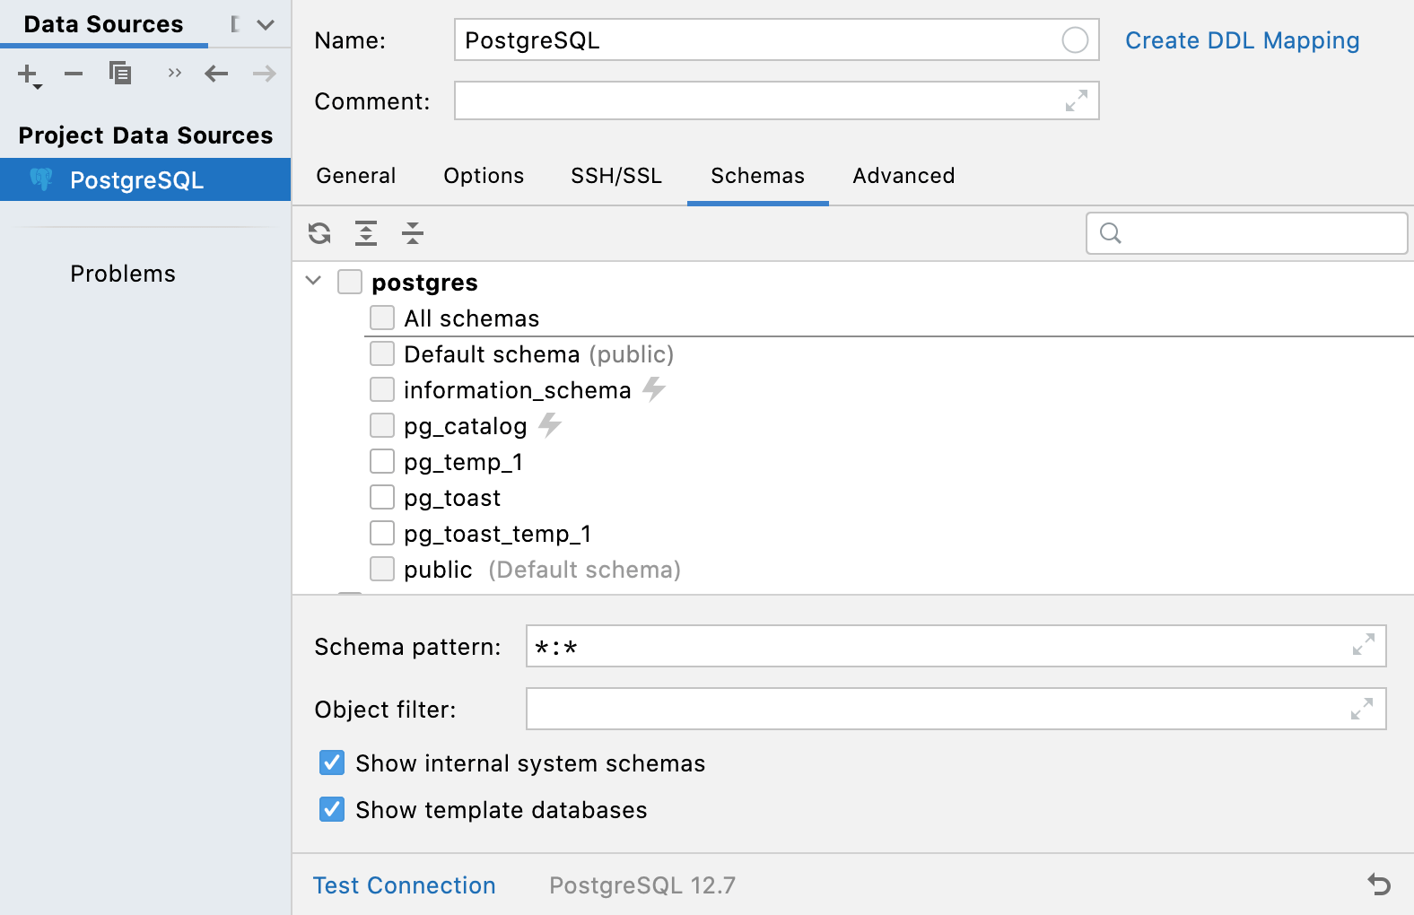Add a new data source with plus icon
Screen dimensions: 1414x915
tap(29, 74)
